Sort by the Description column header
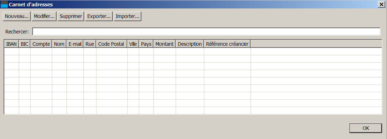The width and height of the screenshot is (387, 139). [x=190, y=44]
